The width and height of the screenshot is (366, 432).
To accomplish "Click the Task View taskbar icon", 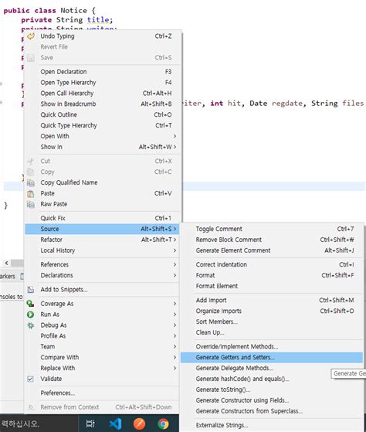I will point(90,423).
